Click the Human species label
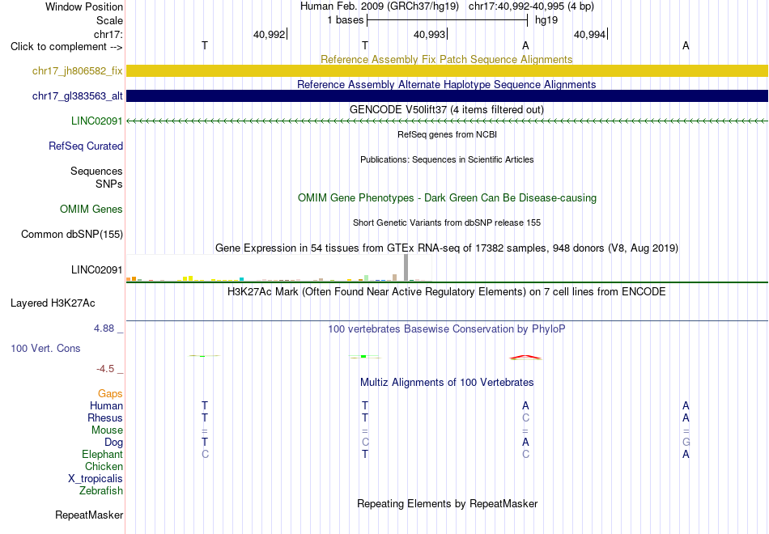This screenshot has height=534, width=769. [x=106, y=406]
